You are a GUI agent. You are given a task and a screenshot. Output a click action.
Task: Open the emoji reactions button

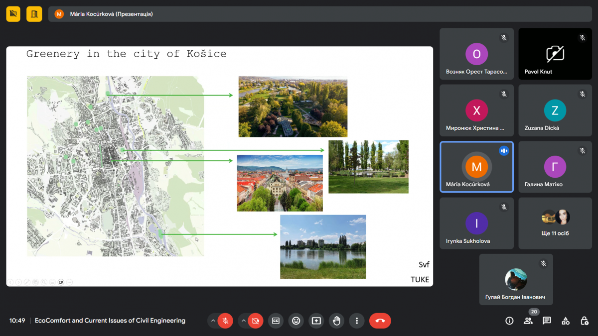pos(296,321)
